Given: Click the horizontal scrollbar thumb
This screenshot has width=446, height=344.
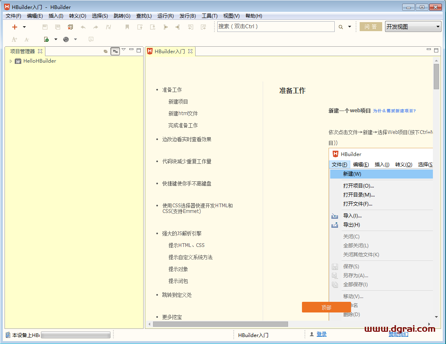Looking at the screenshot, I should click(221, 324).
